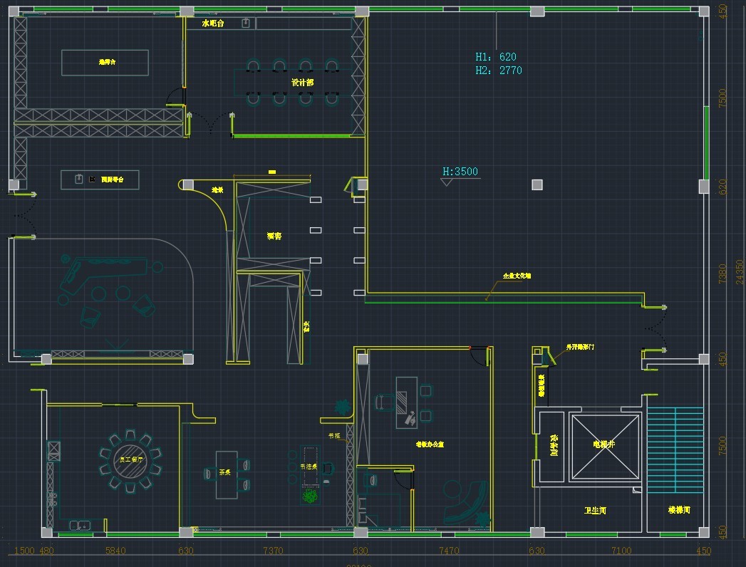Select the tea table 茶桌 rectangle

[x=227, y=474]
